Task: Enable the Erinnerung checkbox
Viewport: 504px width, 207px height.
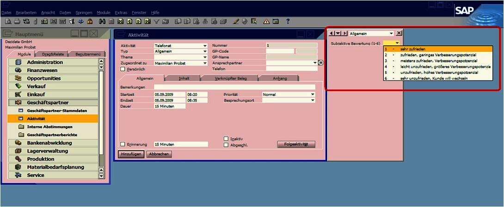Action: click(123, 144)
